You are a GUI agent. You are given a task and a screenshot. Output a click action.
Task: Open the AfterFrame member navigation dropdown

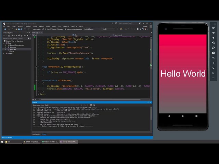(131, 35)
